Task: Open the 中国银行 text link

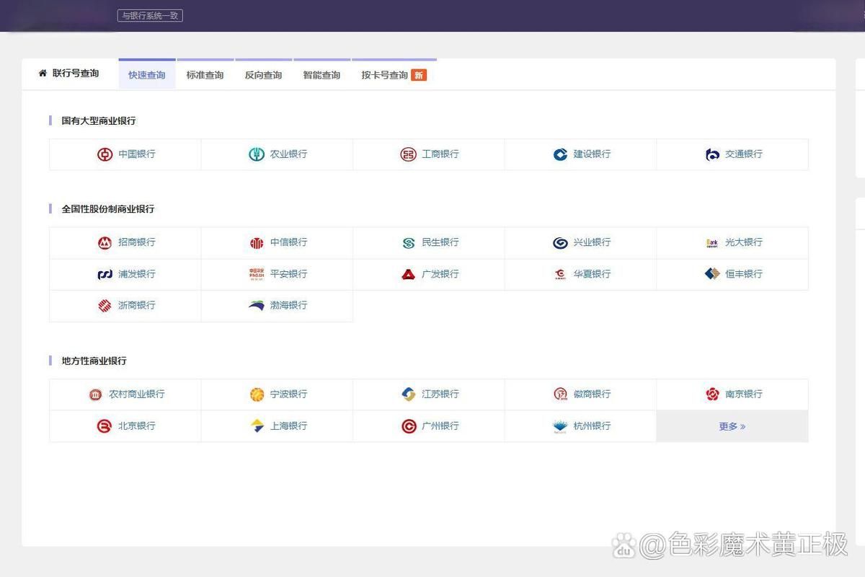Action: 137,154
